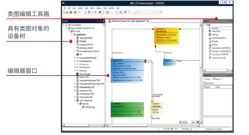Click the Delete X toolbar icon

96,12
